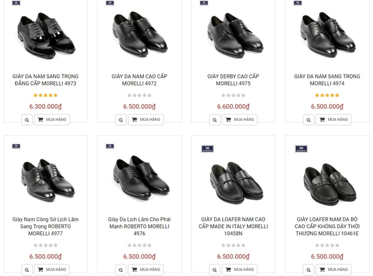Open quick view for Morelli 4972 shoe
Image resolution: width=373 pixels, height=276 pixels.
121,120
